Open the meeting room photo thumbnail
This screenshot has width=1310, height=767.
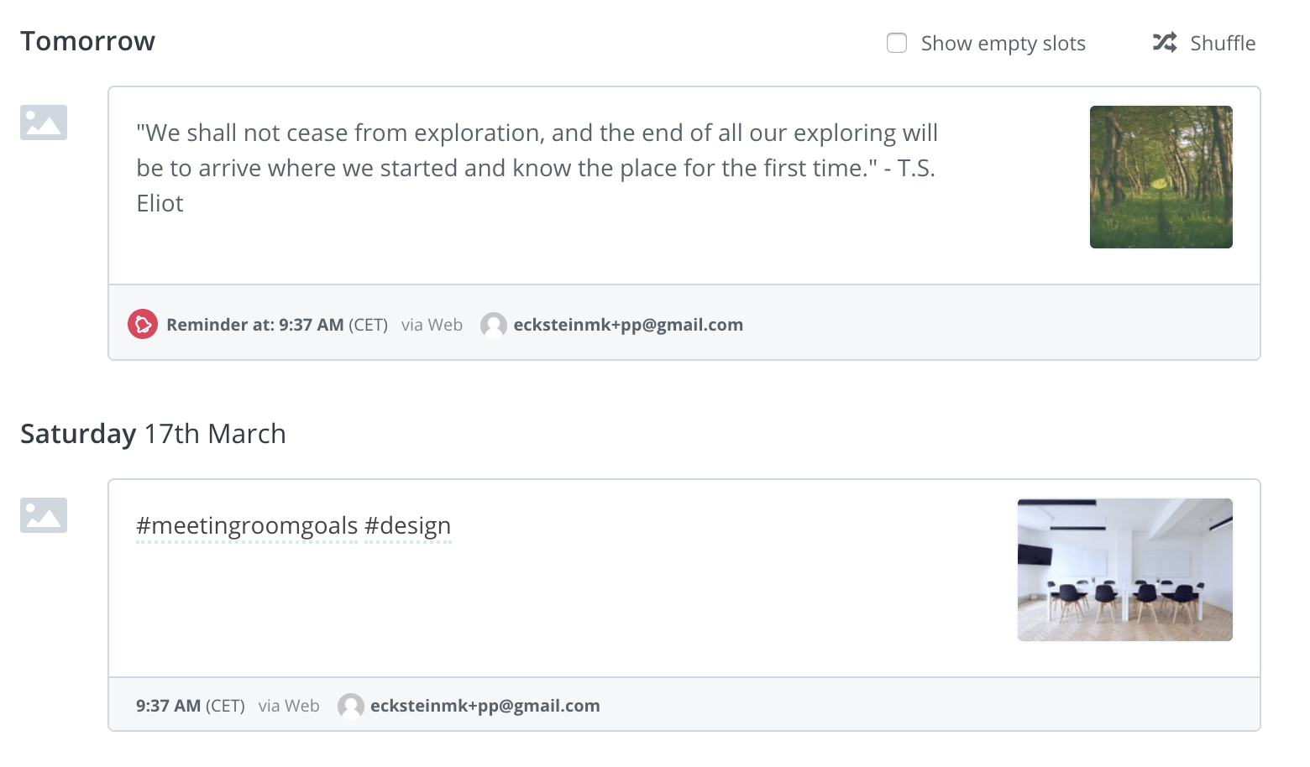[1124, 570]
